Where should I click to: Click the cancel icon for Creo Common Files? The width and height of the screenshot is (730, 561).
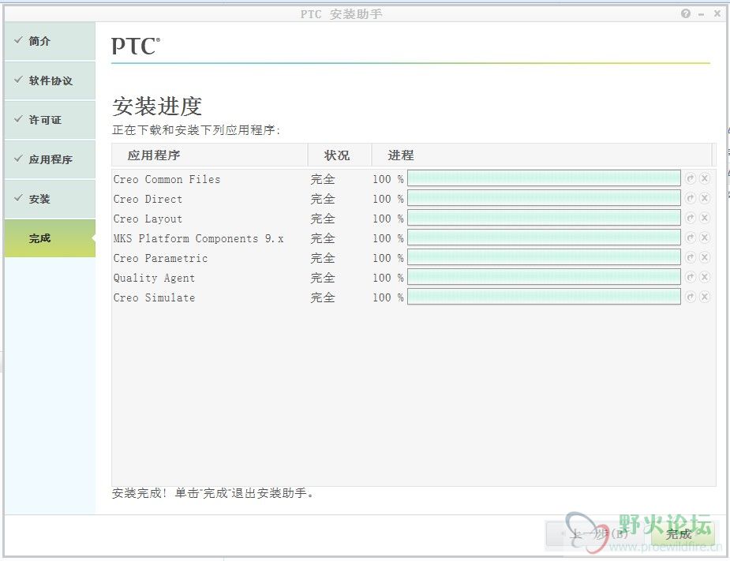pos(705,178)
